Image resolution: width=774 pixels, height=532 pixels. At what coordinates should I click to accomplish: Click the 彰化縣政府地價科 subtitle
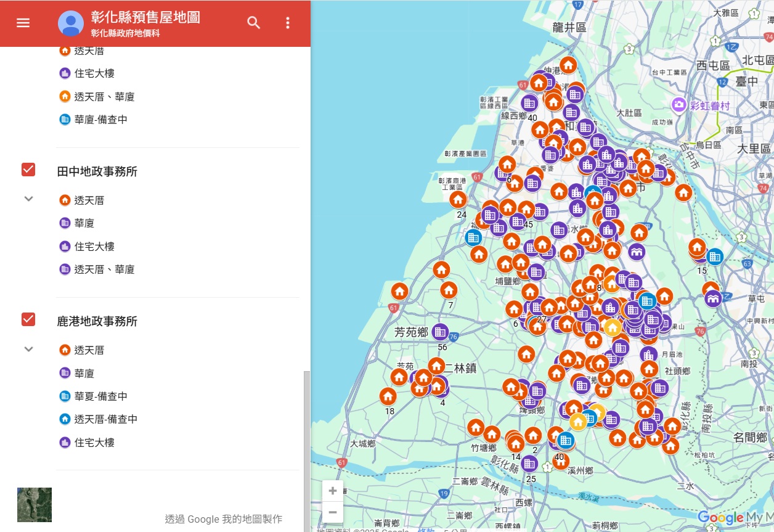coord(125,33)
